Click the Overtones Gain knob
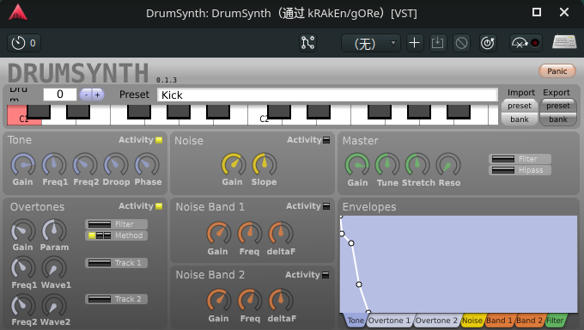This screenshot has width=584, height=330. (23, 230)
